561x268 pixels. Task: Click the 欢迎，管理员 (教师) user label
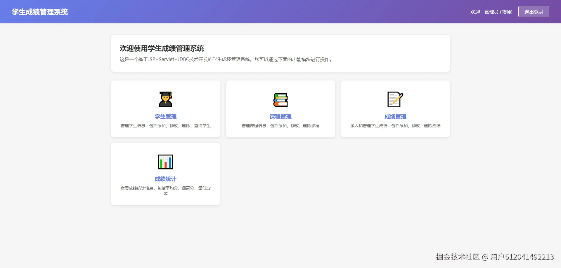491,12
